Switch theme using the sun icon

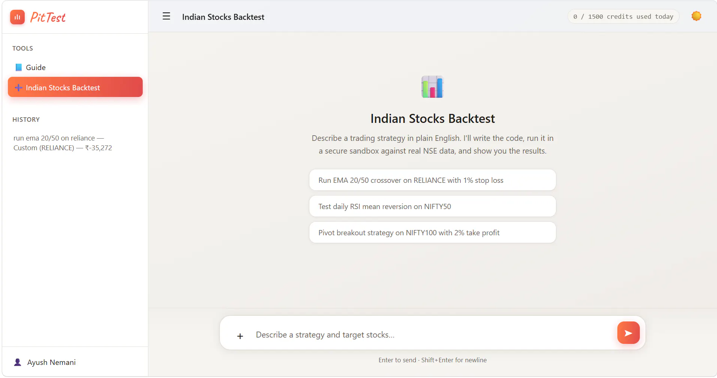tap(696, 16)
